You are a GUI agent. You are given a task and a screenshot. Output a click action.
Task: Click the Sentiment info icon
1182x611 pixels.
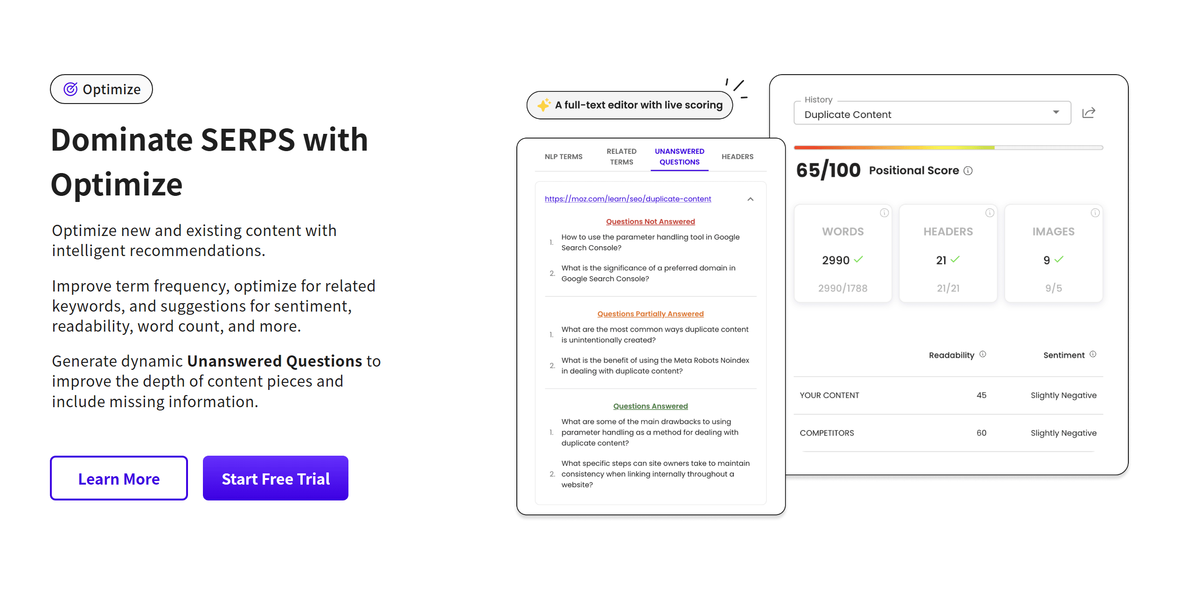[1093, 354]
